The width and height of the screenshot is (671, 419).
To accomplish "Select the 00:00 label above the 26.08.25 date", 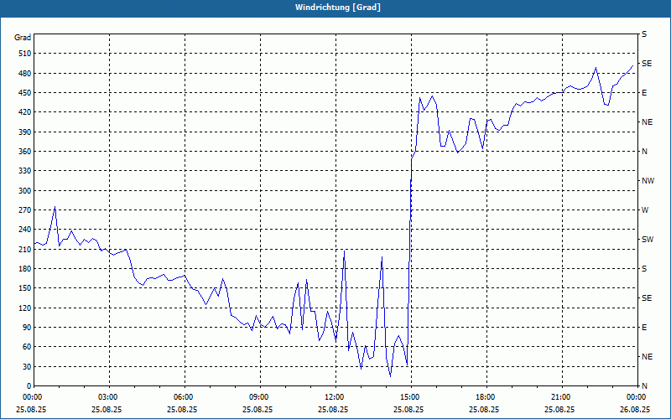I will click(x=635, y=397).
